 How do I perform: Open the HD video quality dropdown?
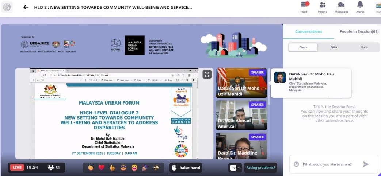click(x=235, y=168)
